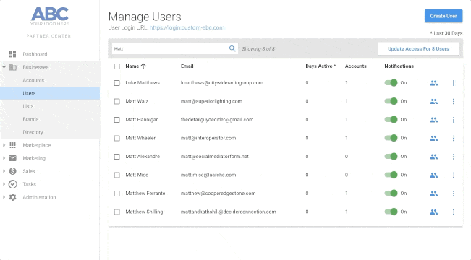The height and width of the screenshot is (260, 471).
Task: Open three-dot menu for Matt Walz
Action: click(x=454, y=101)
